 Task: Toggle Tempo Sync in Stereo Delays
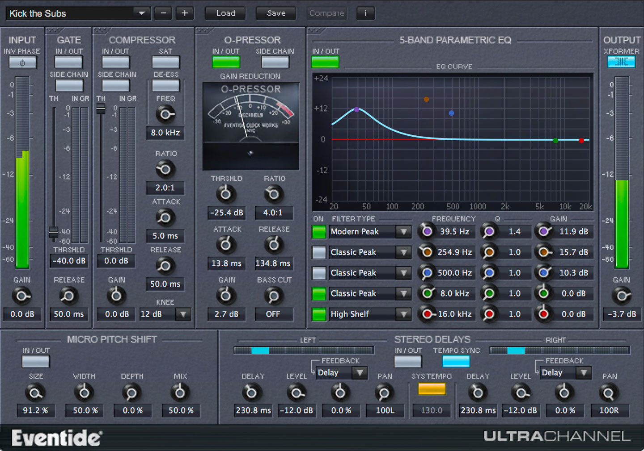(456, 361)
